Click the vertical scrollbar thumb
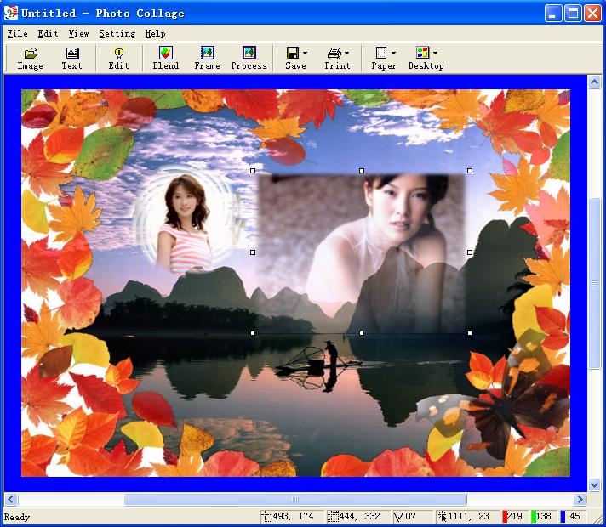Viewport: 606px width, 527px height. (594, 283)
